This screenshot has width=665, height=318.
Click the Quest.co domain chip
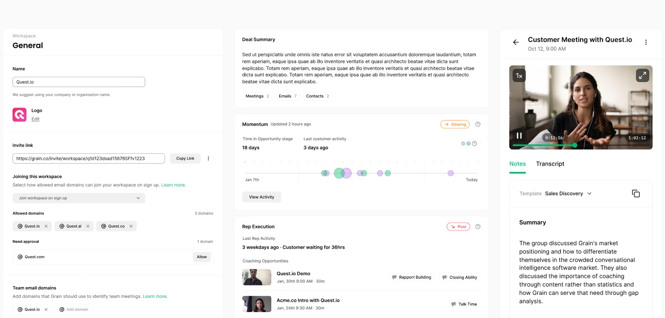116,226
